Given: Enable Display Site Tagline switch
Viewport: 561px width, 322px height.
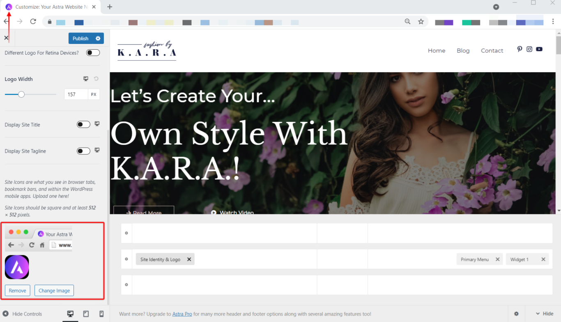Looking at the screenshot, I should [83, 151].
